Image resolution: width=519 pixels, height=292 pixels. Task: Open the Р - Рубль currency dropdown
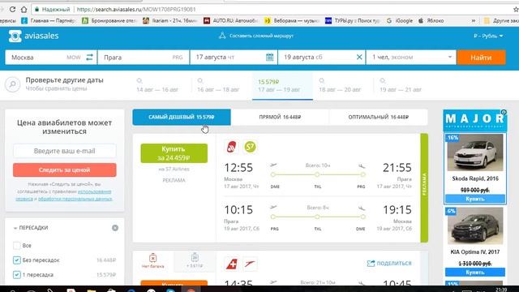pyautogui.click(x=488, y=36)
